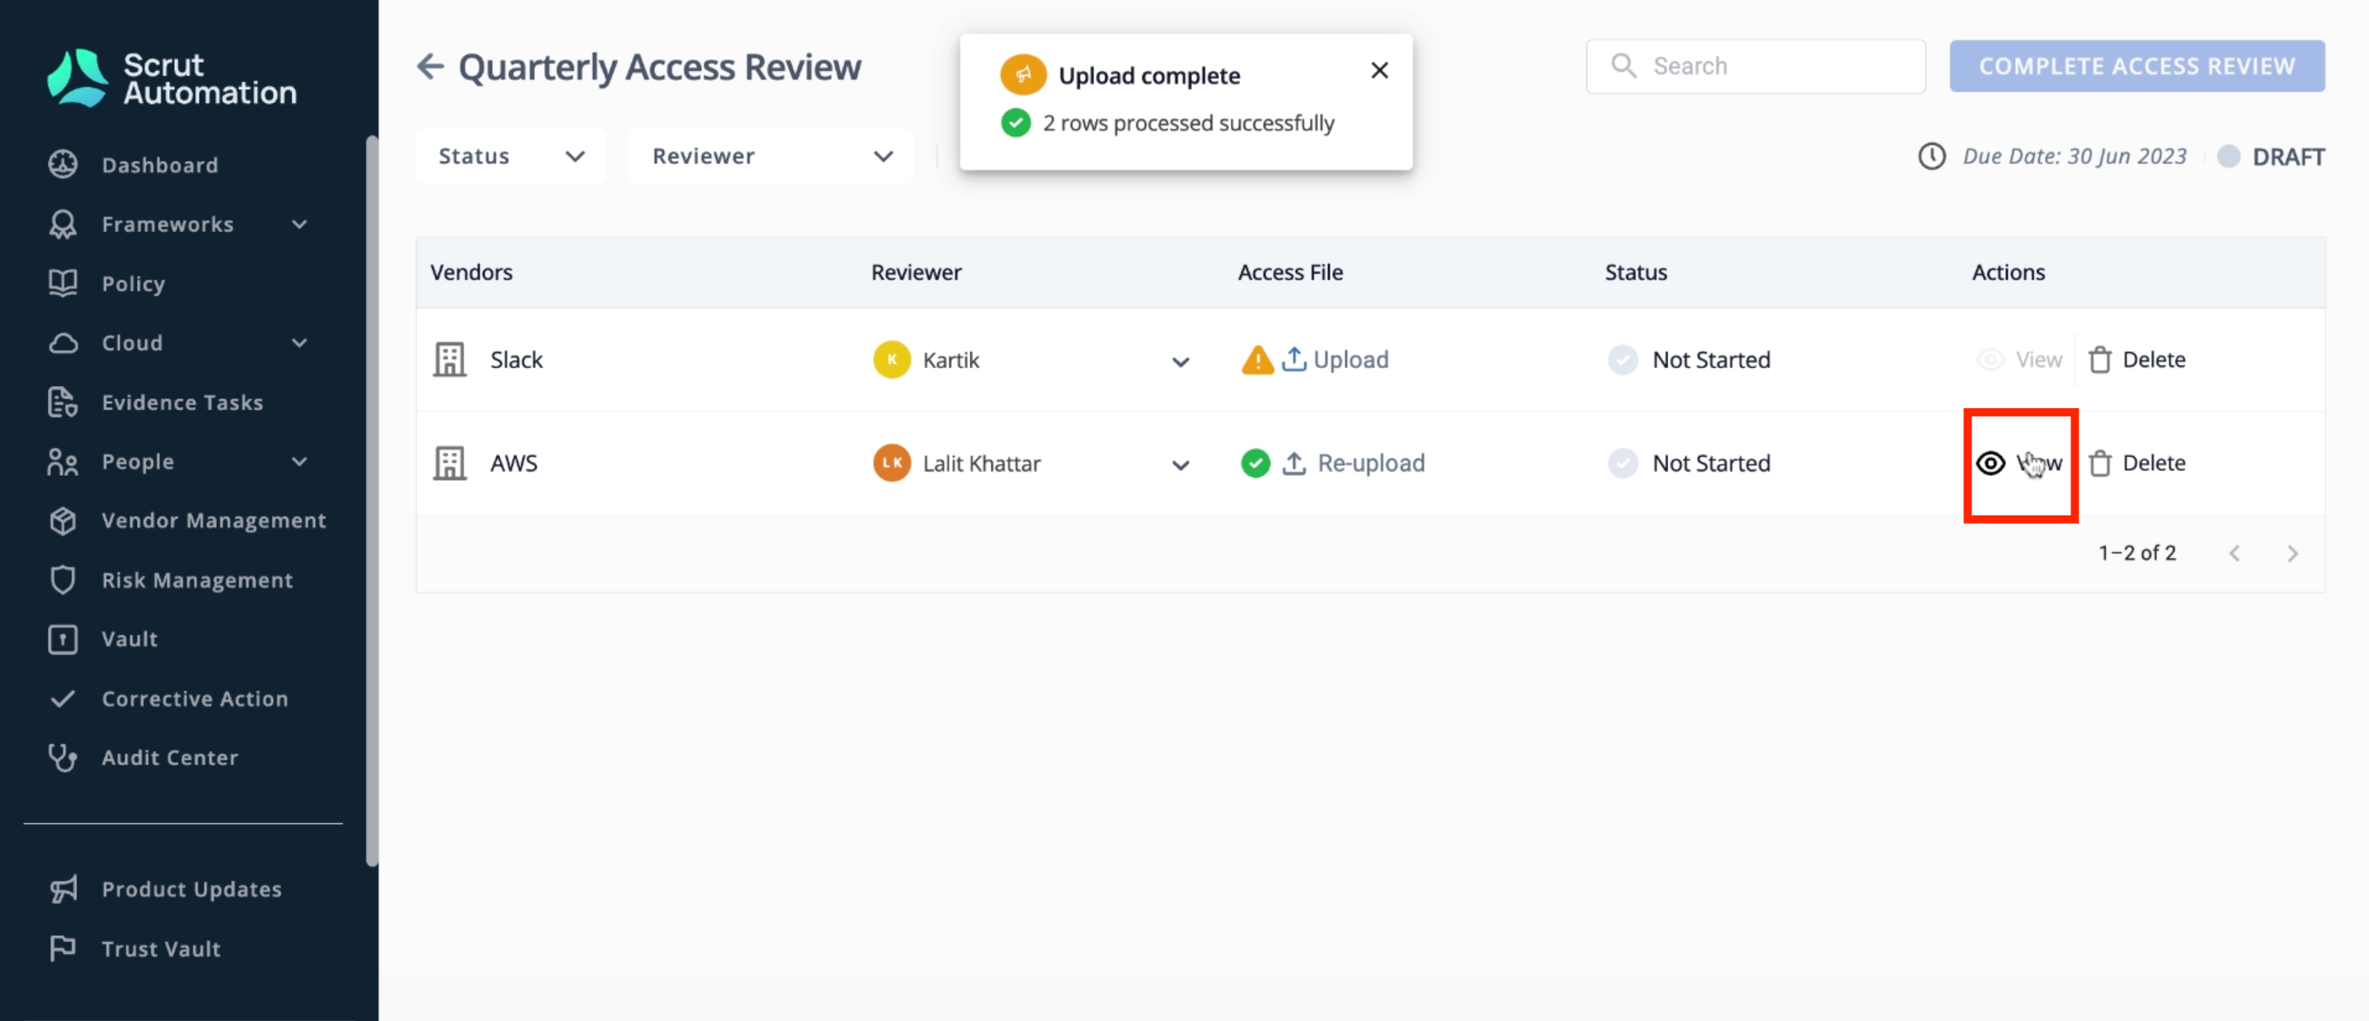Open Dashboard from sidebar menu
This screenshot has height=1021, width=2369.
click(160, 165)
